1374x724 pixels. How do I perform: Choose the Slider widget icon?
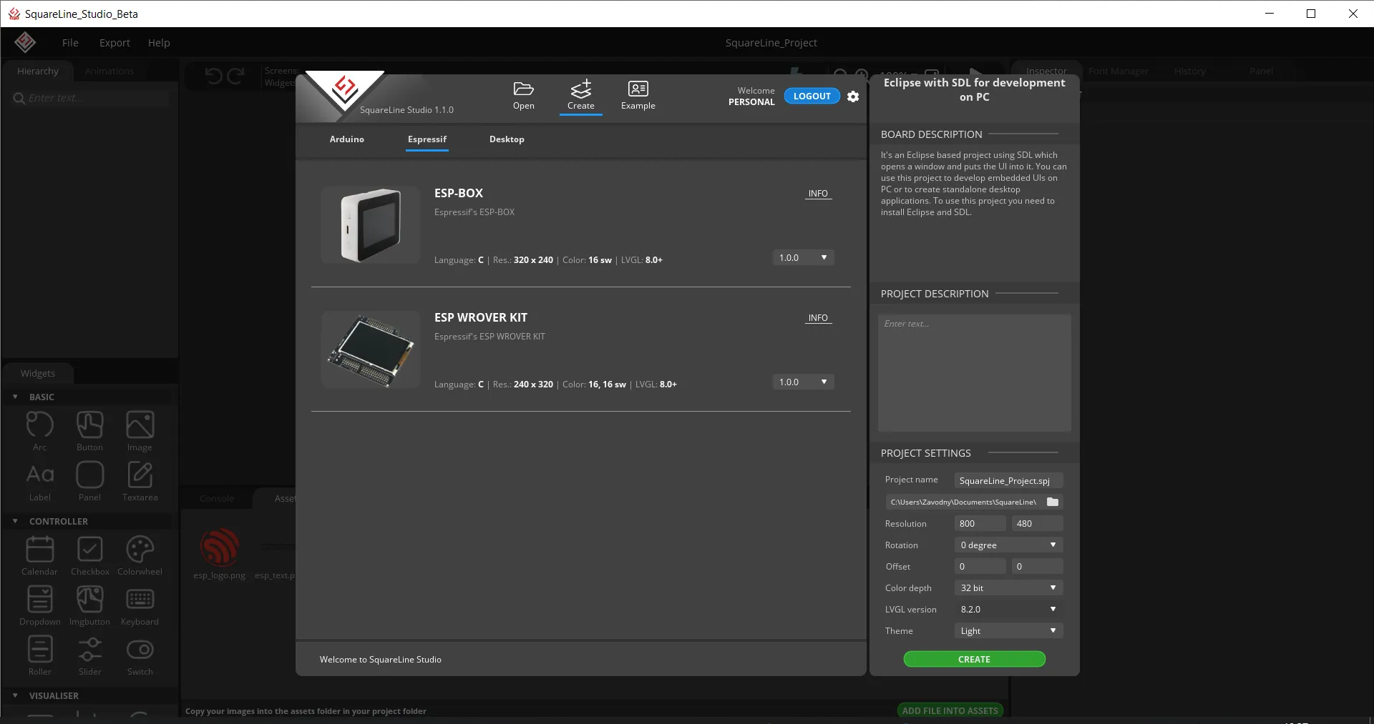(x=90, y=650)
